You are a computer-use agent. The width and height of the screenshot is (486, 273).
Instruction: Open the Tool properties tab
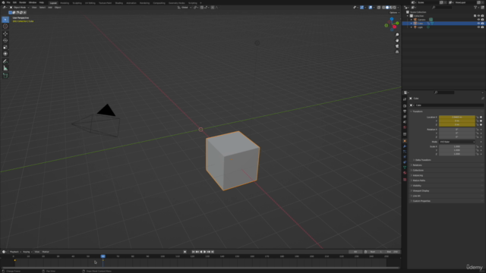405,99
